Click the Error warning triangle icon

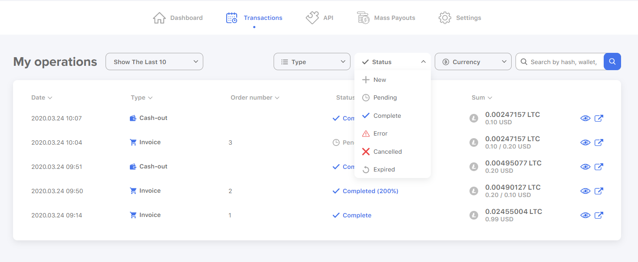coord(366,133)
